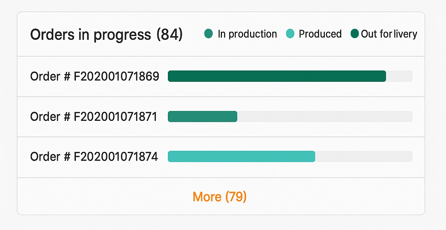Open order F202001071871 row label
446x230 pixels.
click(x=93, y=116)
